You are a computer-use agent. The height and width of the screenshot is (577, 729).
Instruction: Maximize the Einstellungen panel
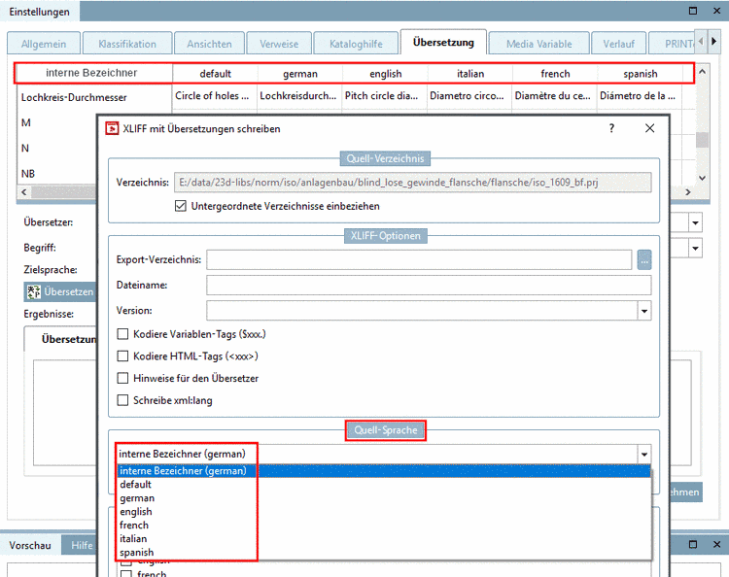click(x=693, y=11)
